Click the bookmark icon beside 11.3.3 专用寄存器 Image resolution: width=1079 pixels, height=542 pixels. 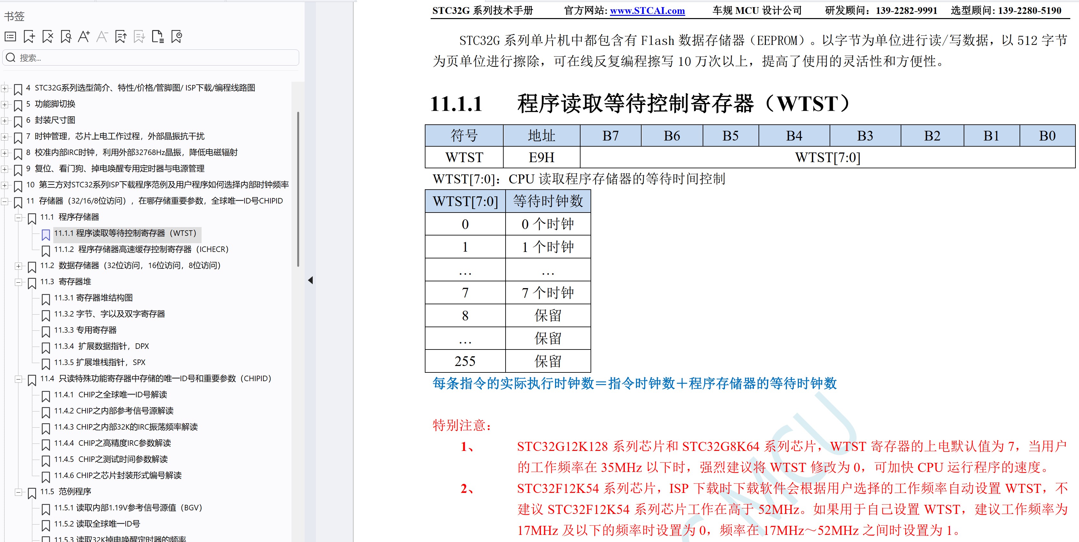point(46,332)
